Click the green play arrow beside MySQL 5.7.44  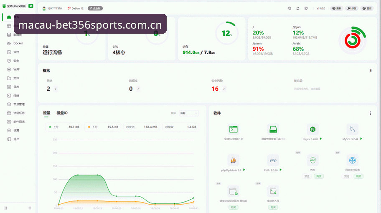tap(361, 139)
